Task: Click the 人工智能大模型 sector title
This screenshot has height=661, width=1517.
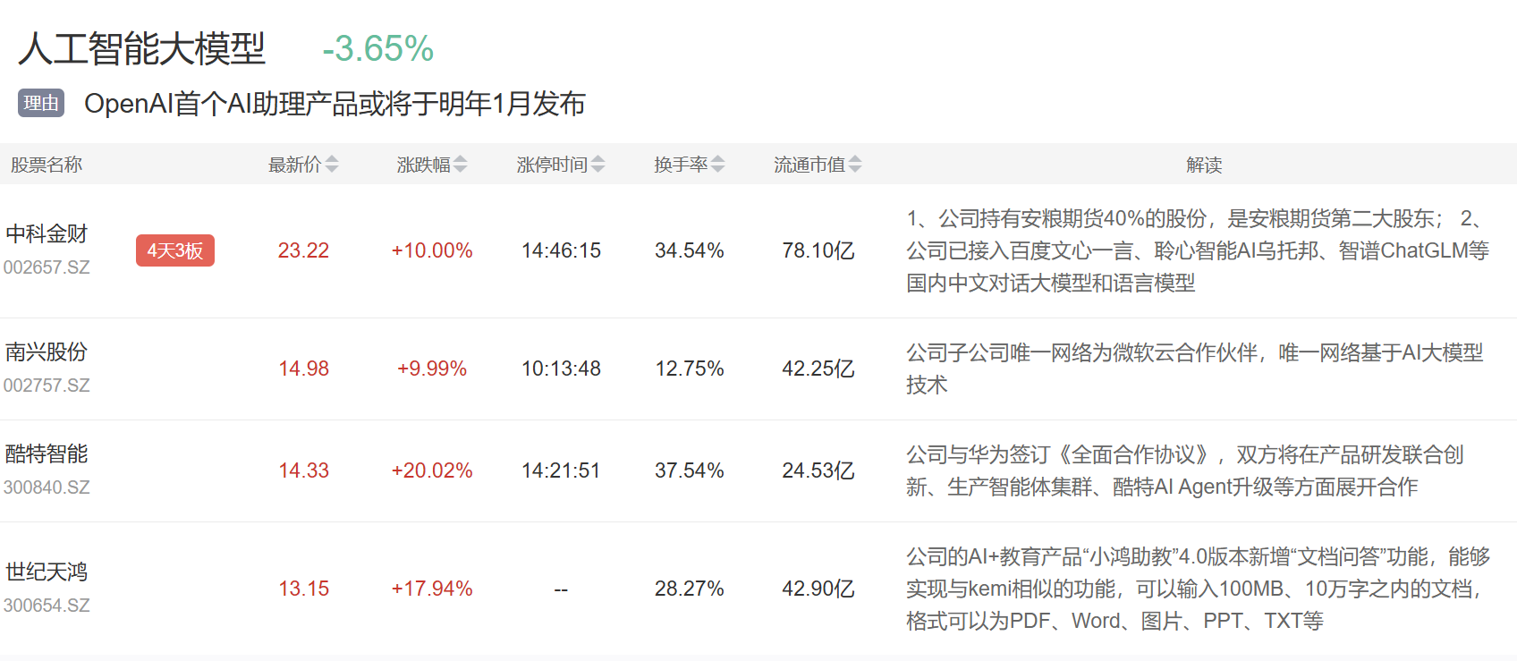Action: coord(141,48)
